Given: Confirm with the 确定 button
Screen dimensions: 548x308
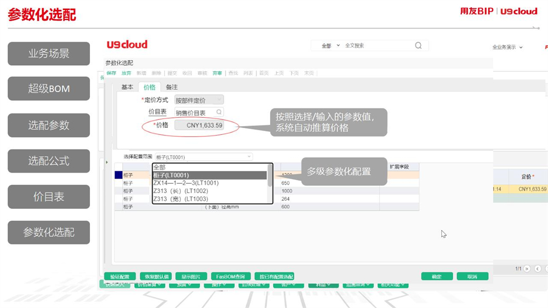Looking at the screenshot, I should (437, 277).
